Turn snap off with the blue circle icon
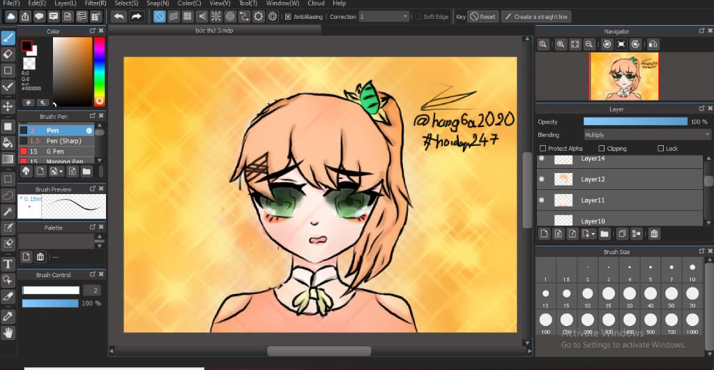Viewport: 714px width, 370px height. [160, 17]
